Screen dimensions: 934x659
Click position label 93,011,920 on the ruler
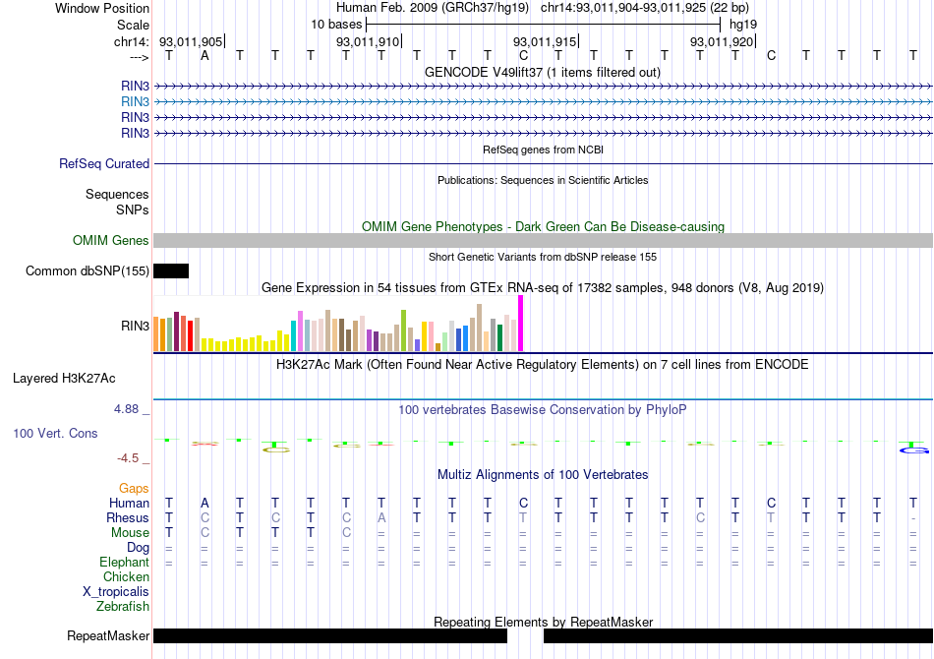722,41
